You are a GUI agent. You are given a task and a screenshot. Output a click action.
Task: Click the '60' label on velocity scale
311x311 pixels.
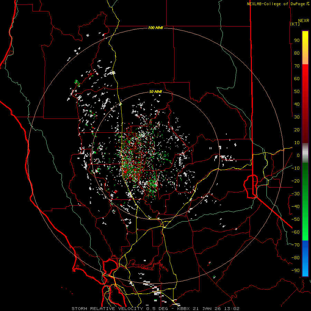coord(297,79)
